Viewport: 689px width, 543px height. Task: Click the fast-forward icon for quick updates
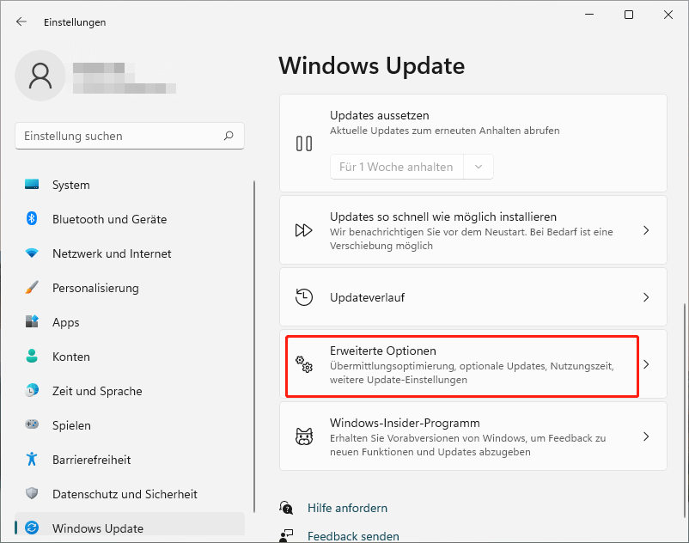(x=303, y=230)
